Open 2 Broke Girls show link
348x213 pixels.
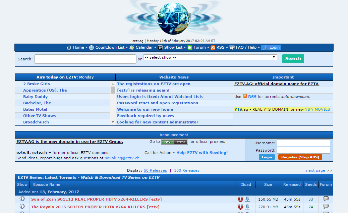(x=37, y=84)
